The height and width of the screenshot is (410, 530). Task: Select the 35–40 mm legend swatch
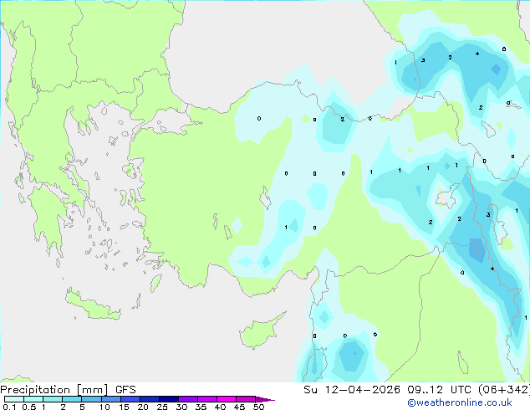(206, 399)
